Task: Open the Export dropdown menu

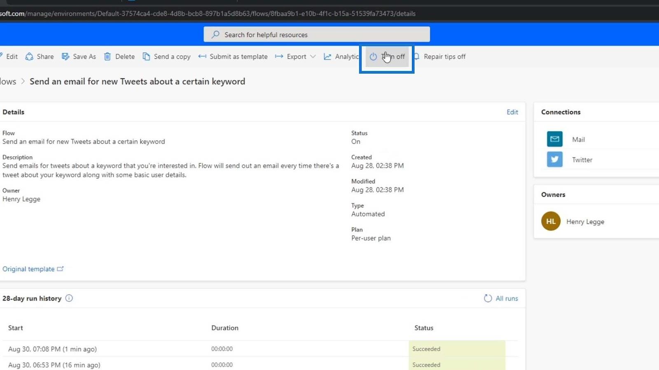Action: 295,57
